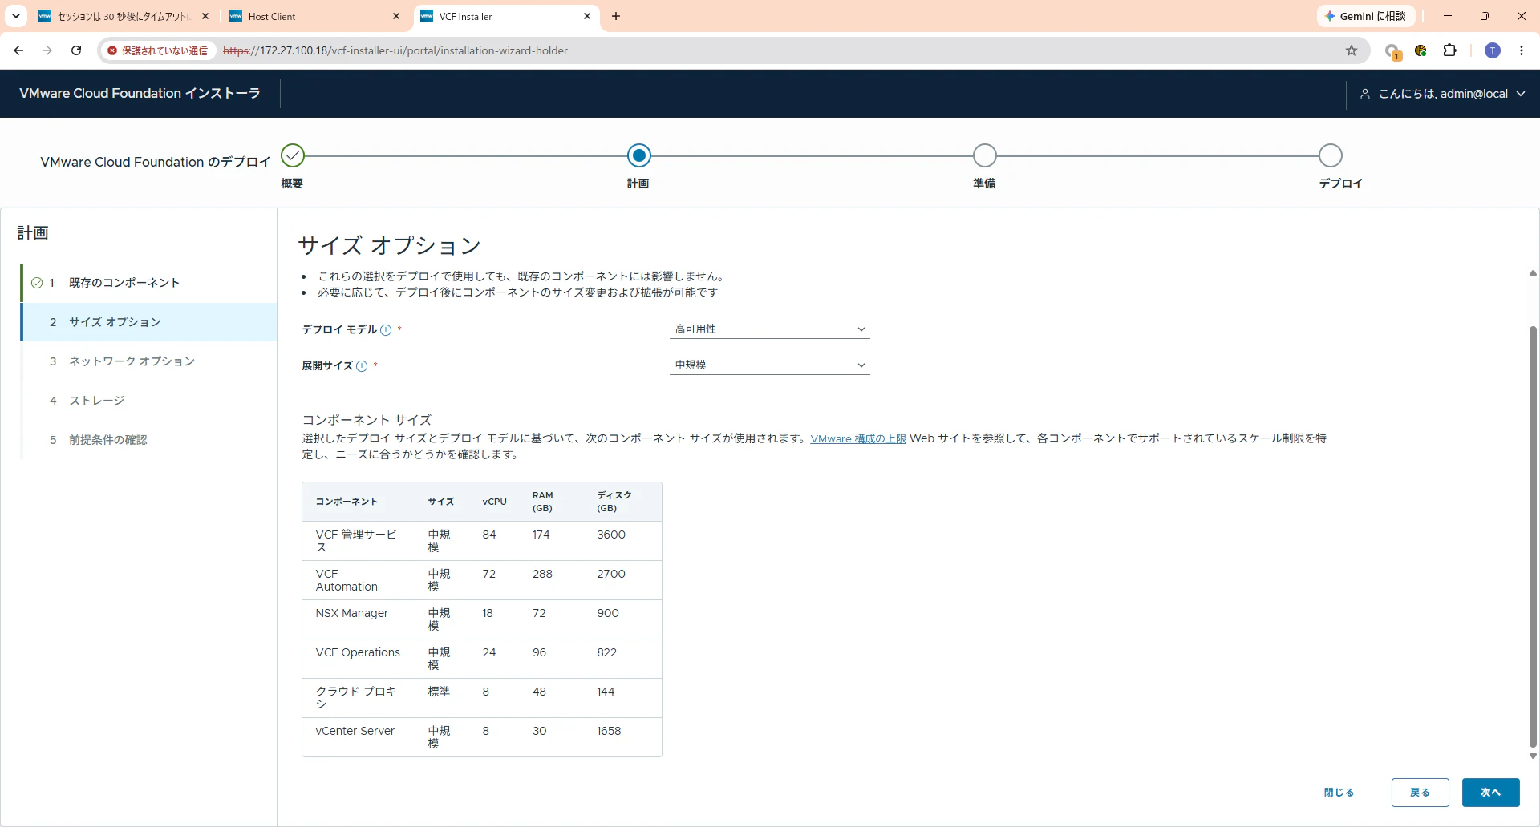
Task: Click the disk value 3600
Action: [611, 535]
